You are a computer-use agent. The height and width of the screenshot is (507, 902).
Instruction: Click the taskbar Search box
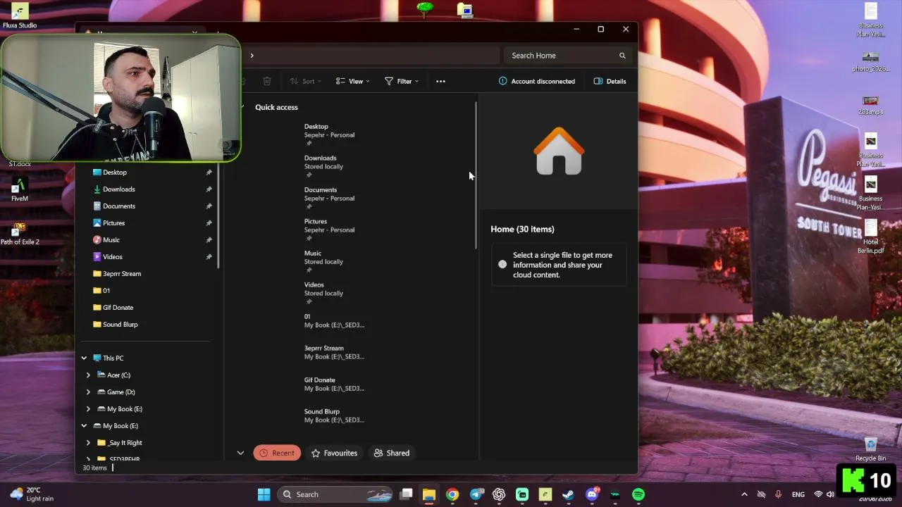tap(335, 494)
